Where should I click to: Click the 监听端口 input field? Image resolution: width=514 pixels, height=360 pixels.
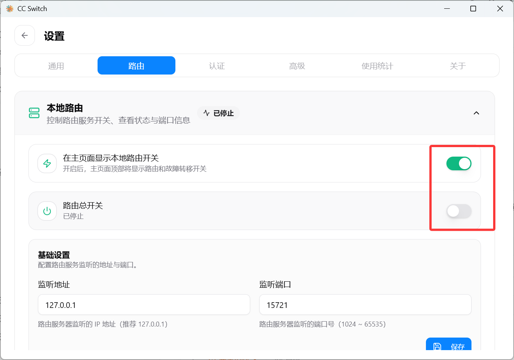click(365, 304)
